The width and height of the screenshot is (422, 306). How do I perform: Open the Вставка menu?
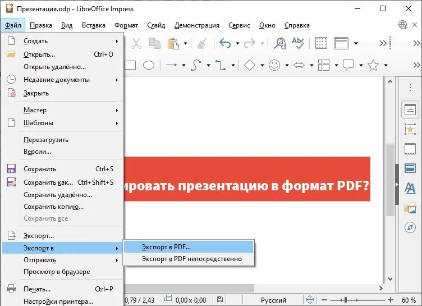pyautogui.click(x=93, y=25)
